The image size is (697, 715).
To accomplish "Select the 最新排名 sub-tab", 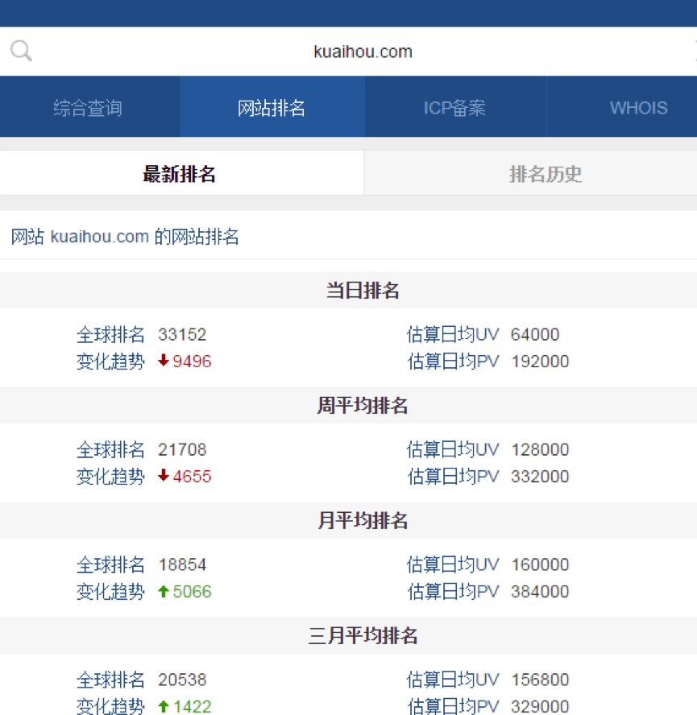I will [x=180, y=174].
